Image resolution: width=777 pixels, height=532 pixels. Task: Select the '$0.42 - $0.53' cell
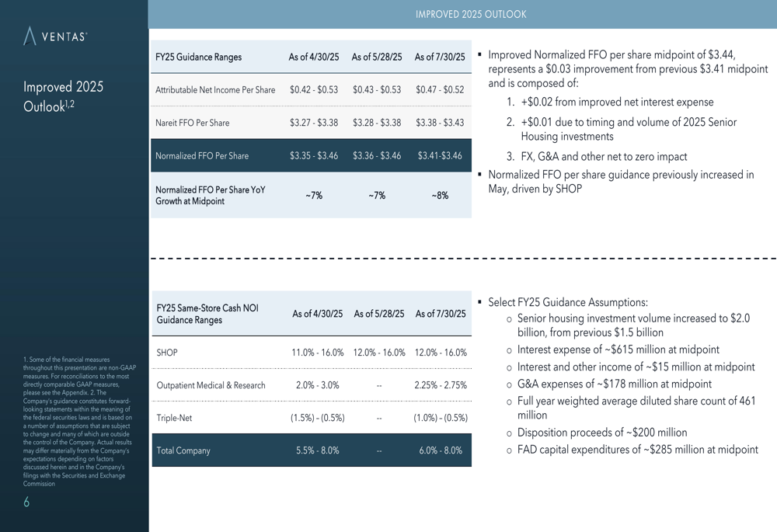pos(314,89)
